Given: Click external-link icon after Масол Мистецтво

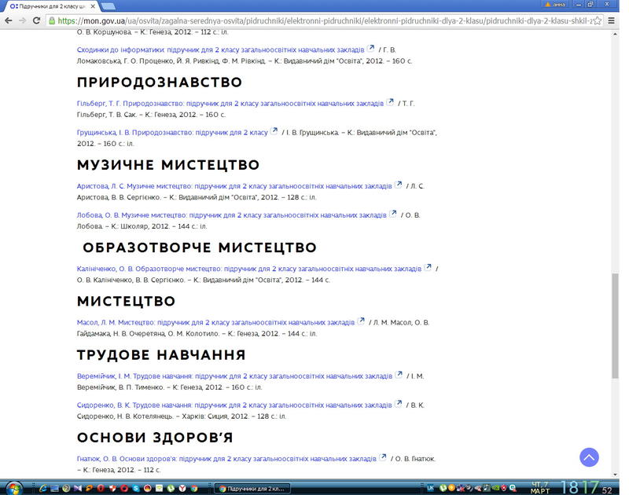Looking at the screenshot, I should click(362, 321).
